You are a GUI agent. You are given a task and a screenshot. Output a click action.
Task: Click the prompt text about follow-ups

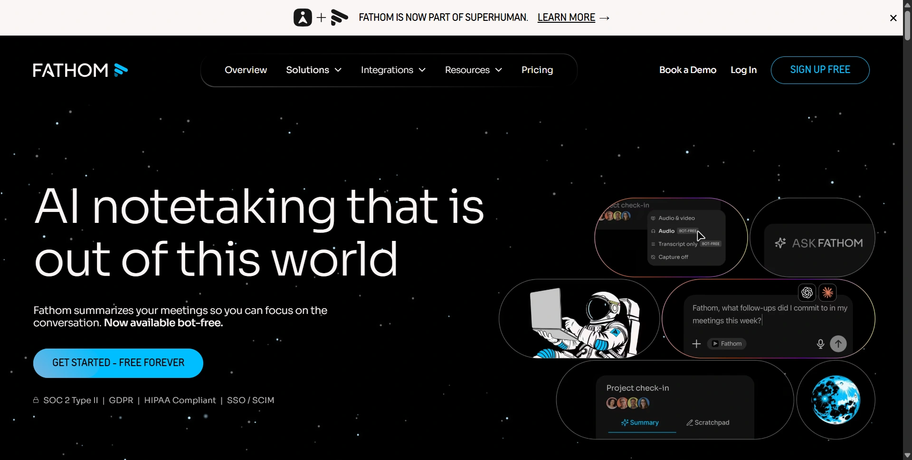(x=769, y=314)
